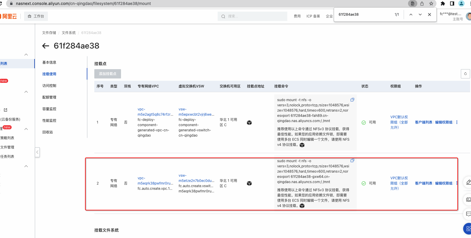Open 任务列表 in the left sidebar
Screen dimensions: 471x238
[x=7, y=157]
